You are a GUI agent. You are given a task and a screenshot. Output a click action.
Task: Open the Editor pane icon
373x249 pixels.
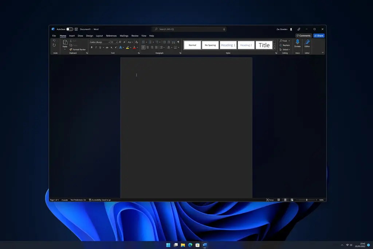point(307,42)
